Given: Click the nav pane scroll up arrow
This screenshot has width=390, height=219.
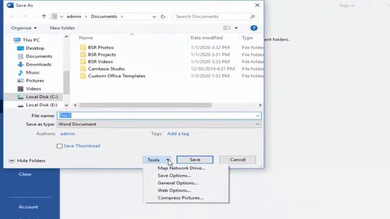Looking at the screenshot, I should click(66, 36).
